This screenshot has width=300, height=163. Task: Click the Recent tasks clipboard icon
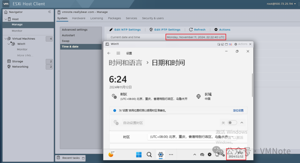point(58,158)
